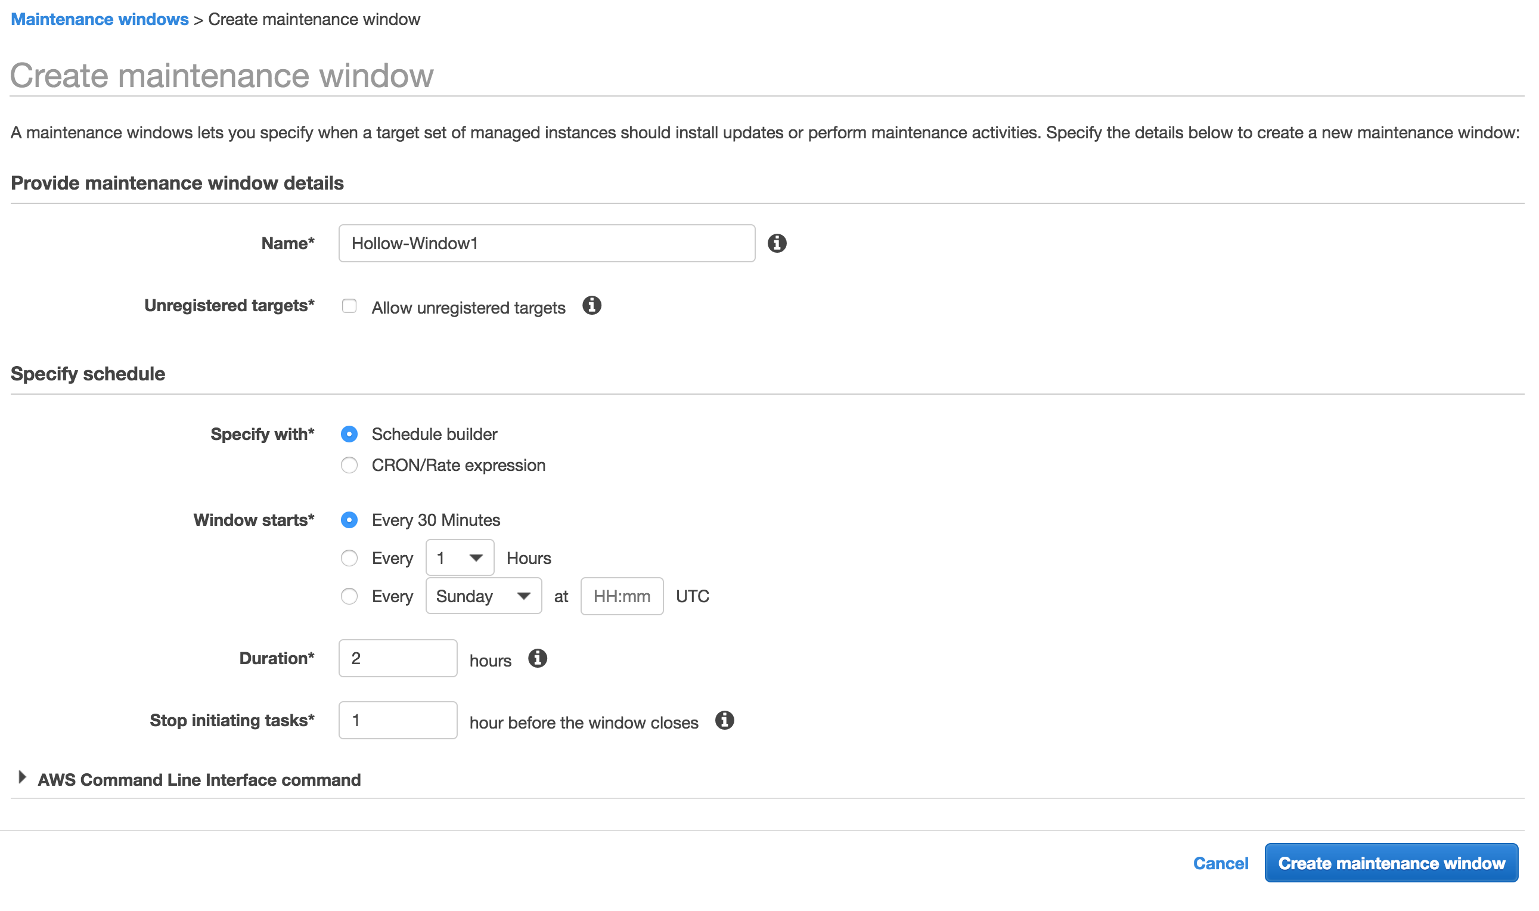Go to Maintenance windows breadcrumb link
This screenshot has width=1539, height=911.
[x=100, y=20]
